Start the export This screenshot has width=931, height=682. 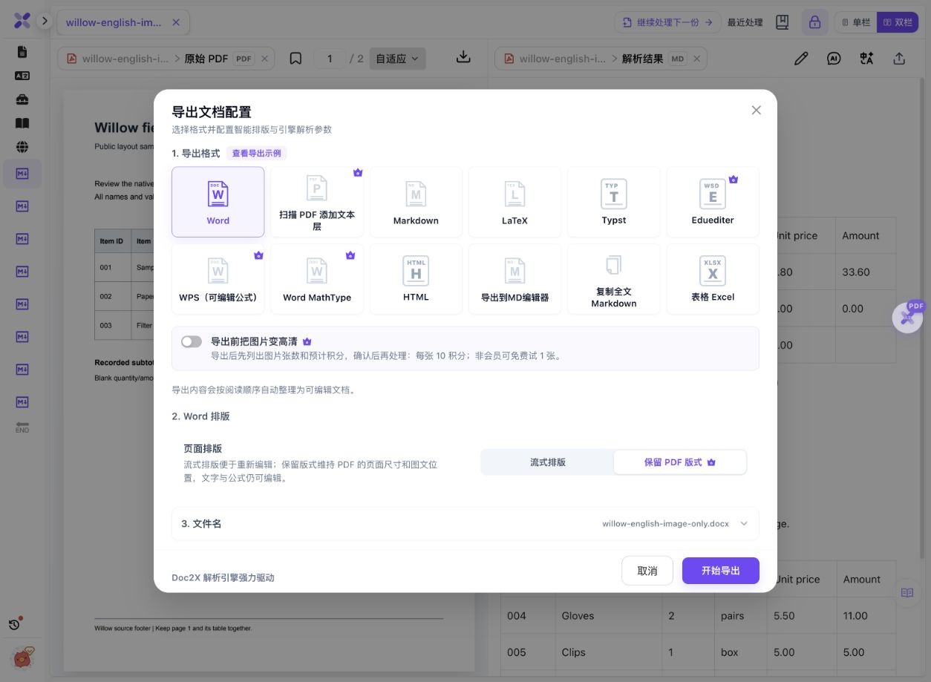[x=721, y=571]
